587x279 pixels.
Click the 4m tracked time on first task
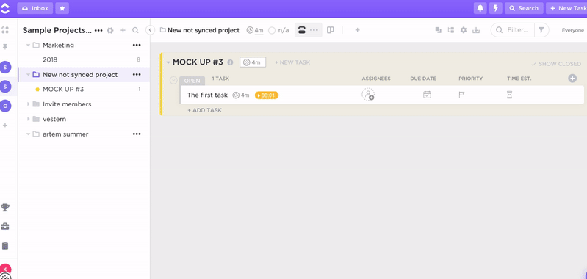pyautogui.click(x=241, y=95)
